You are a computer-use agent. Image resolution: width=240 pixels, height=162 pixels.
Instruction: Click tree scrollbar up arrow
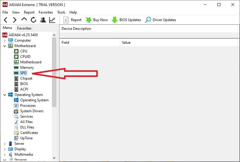coord(54,35)
